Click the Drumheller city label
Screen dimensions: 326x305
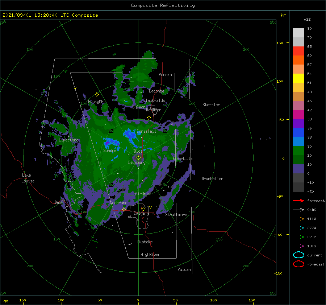pos(212,179)
